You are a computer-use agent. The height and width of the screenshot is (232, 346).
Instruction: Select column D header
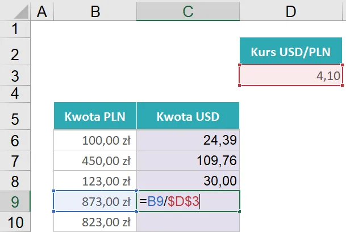291,11
